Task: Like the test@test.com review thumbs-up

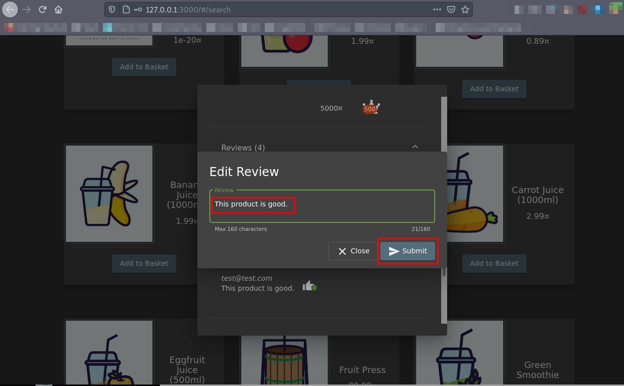Action: tap(308, 286)
